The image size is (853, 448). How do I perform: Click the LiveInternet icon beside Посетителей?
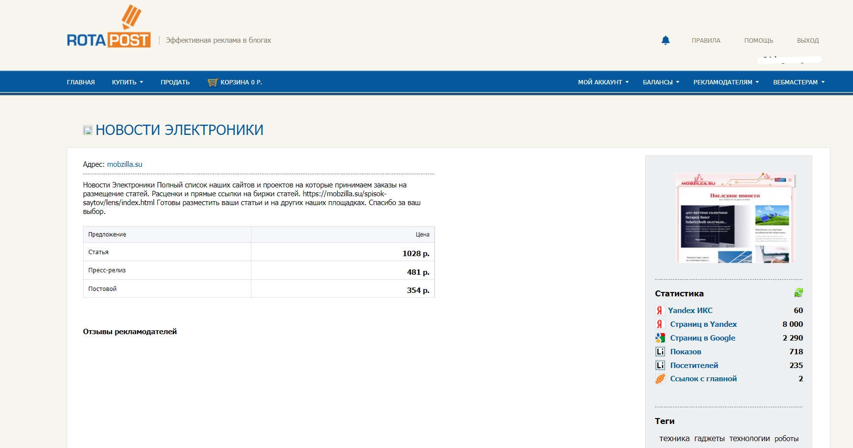tap(660, 366)
